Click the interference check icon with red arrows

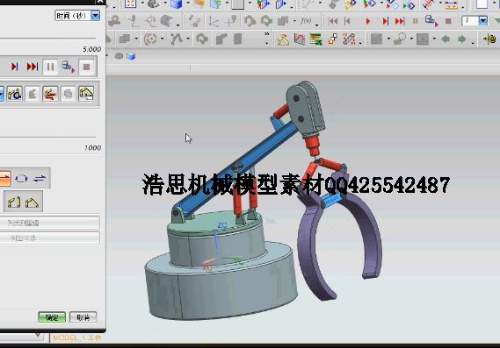pos(50,94)
